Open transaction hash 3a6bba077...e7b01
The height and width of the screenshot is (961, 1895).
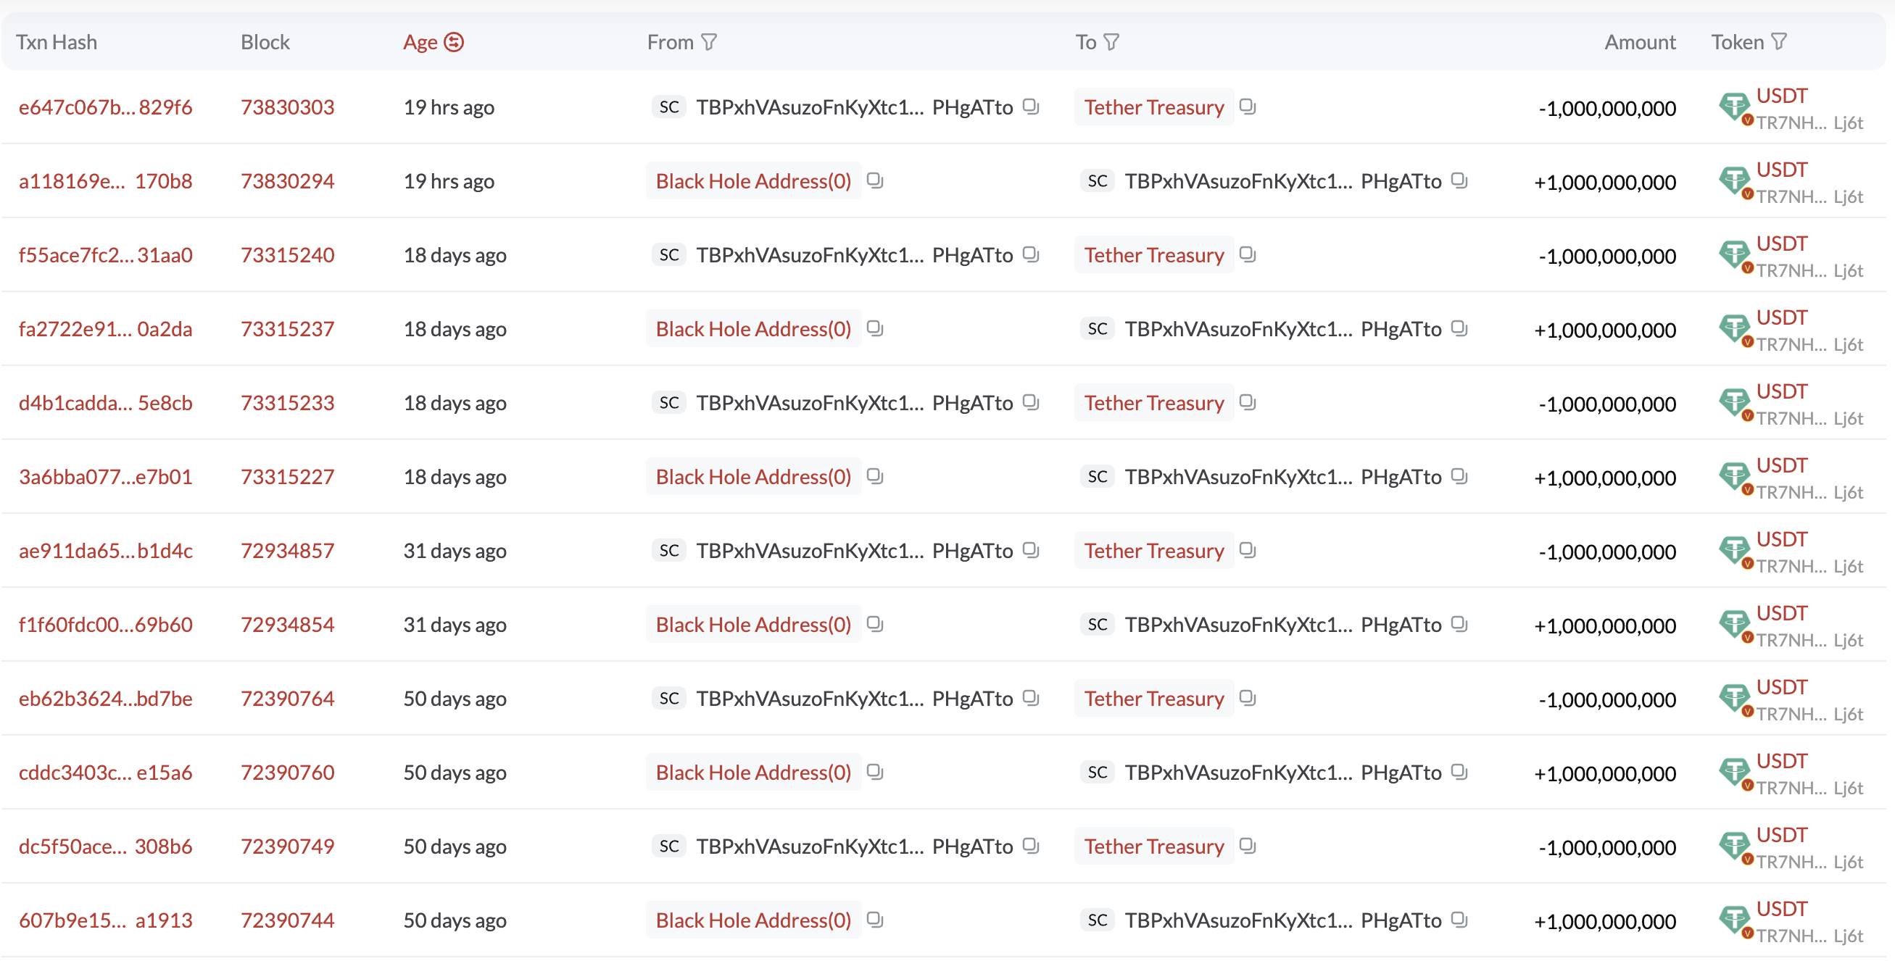pyautogui.click(x=106, y=476)
